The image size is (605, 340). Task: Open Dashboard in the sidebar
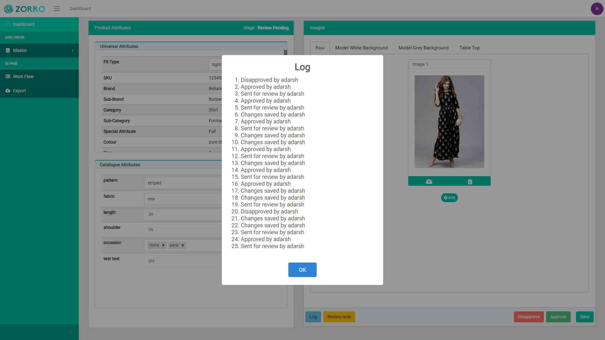39,24
